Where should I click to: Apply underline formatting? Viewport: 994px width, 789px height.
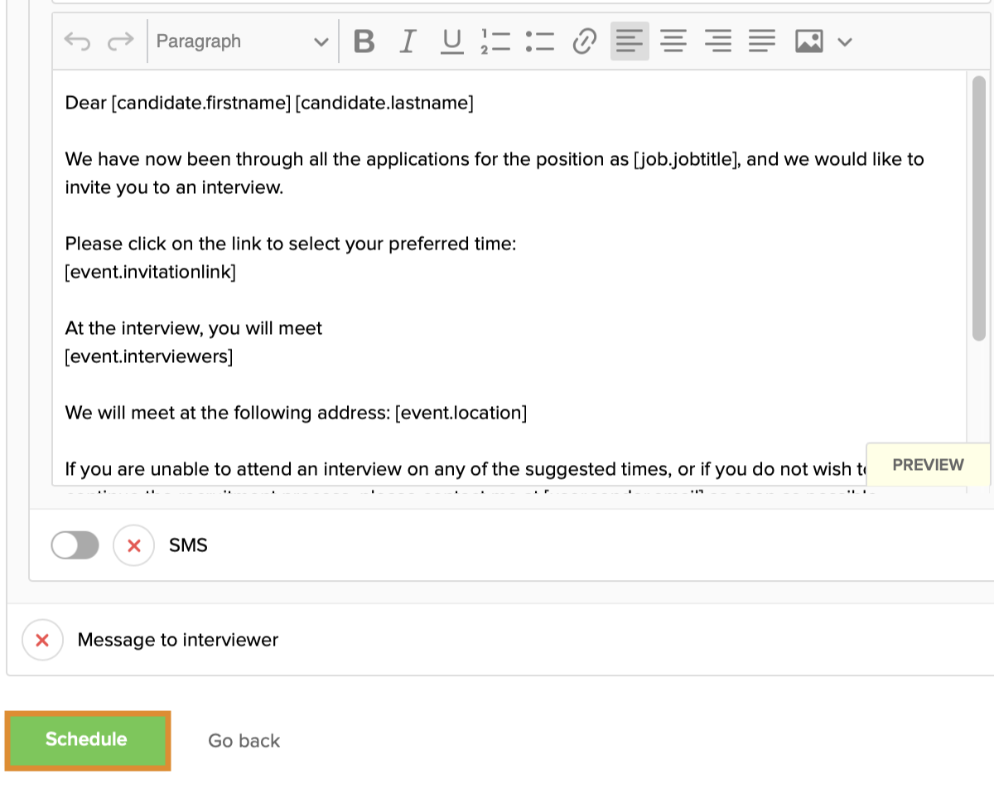[451, 41]
